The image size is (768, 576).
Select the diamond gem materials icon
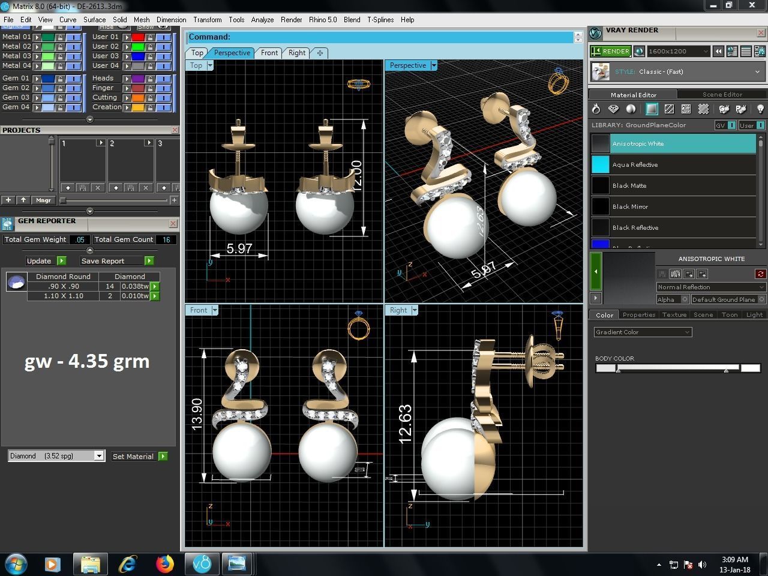613,109
